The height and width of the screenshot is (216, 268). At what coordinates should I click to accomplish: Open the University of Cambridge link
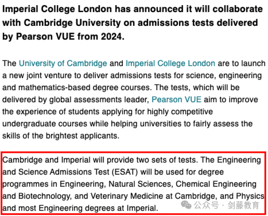click(63, 63)
